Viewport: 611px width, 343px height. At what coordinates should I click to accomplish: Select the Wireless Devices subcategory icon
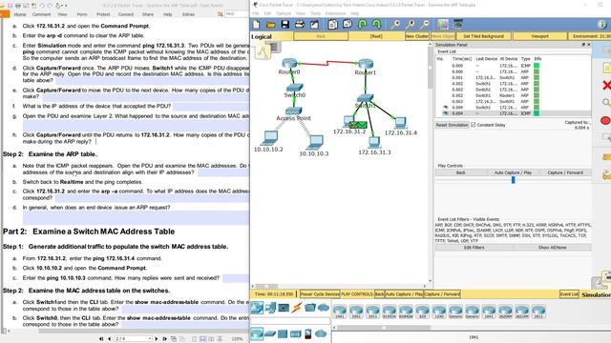coord(295,333)
